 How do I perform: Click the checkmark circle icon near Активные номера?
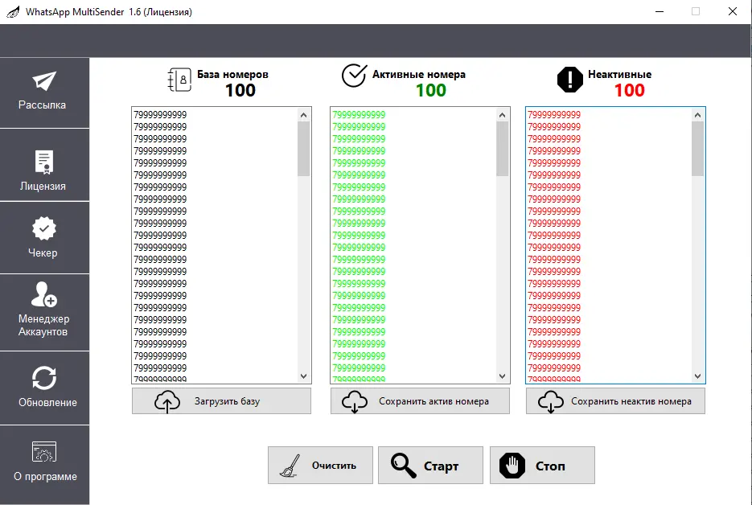(355, 76)
